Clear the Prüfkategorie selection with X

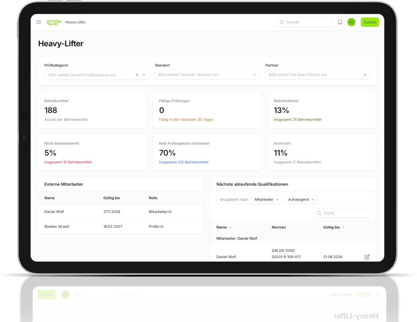137,75
